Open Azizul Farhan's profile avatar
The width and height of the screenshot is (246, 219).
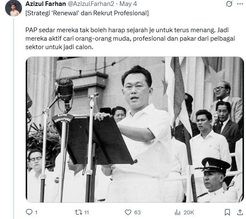click(x=14, y=8)
